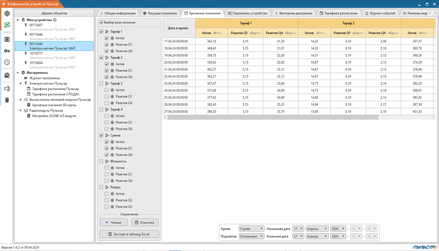
Task: Click the Очистить button
Action: (145, 223)
